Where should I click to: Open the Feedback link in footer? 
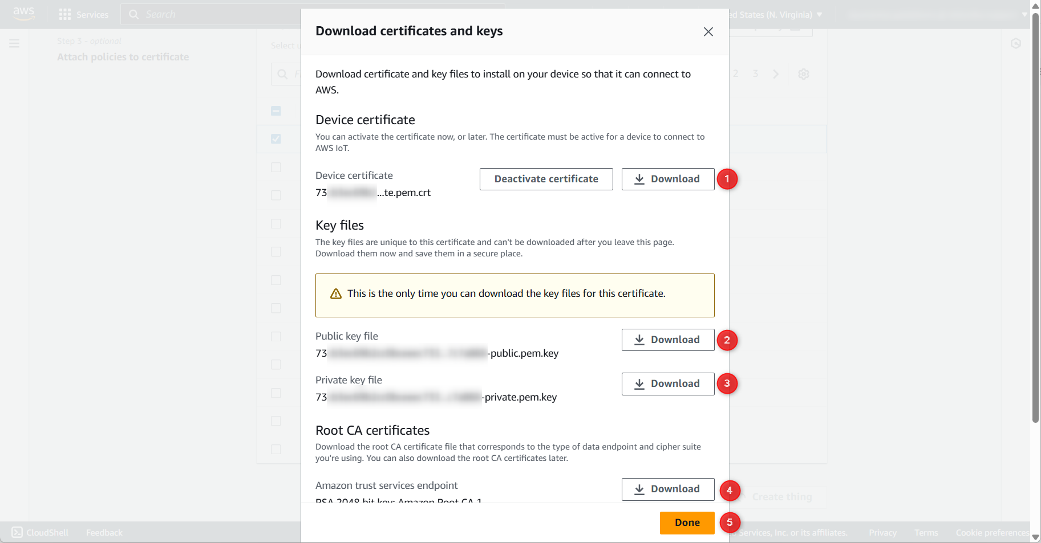coord(104,532)
